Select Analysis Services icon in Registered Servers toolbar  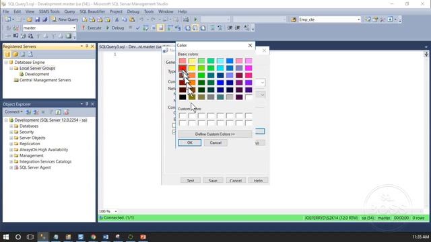pos(15,54)
